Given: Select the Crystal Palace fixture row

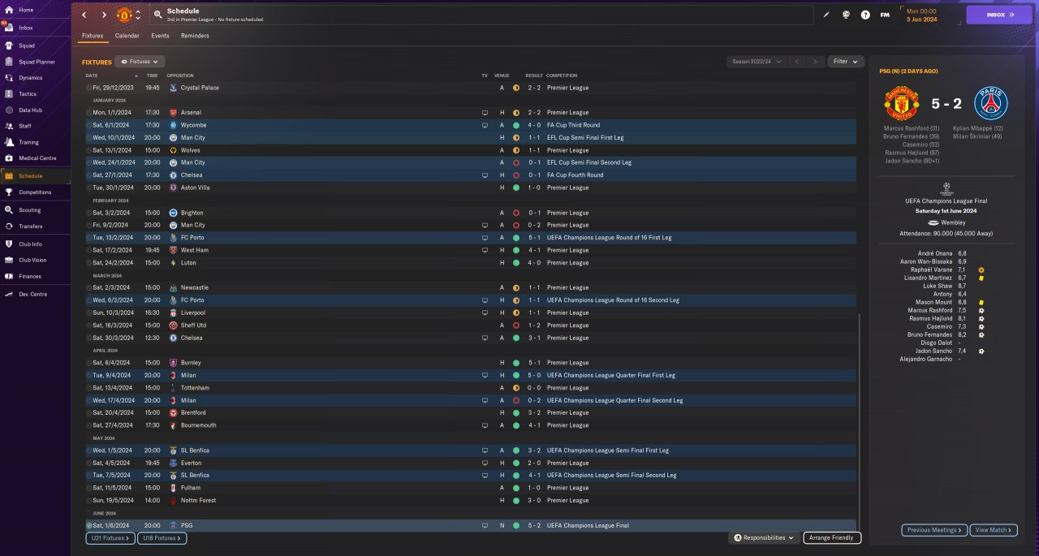Looking at the screenshot, I should [470, 88].
